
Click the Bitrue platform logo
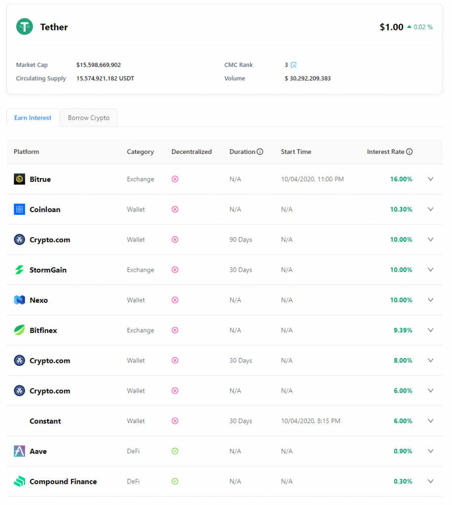[x=19, y=179]
